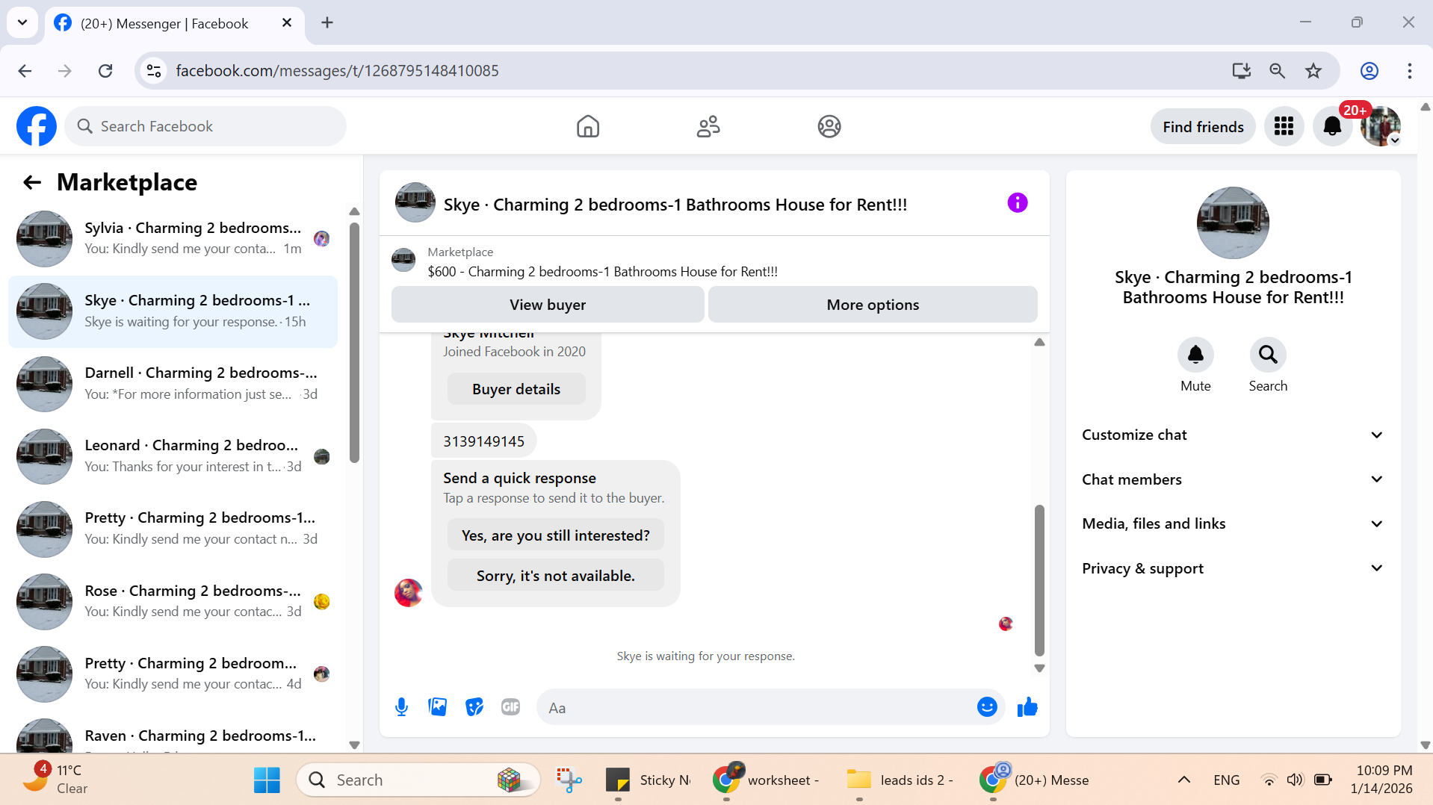Open the Groups icon in top navigation
Image resolution: width=1433 pixels, height=805 pixels.
(x=829, y=126)
